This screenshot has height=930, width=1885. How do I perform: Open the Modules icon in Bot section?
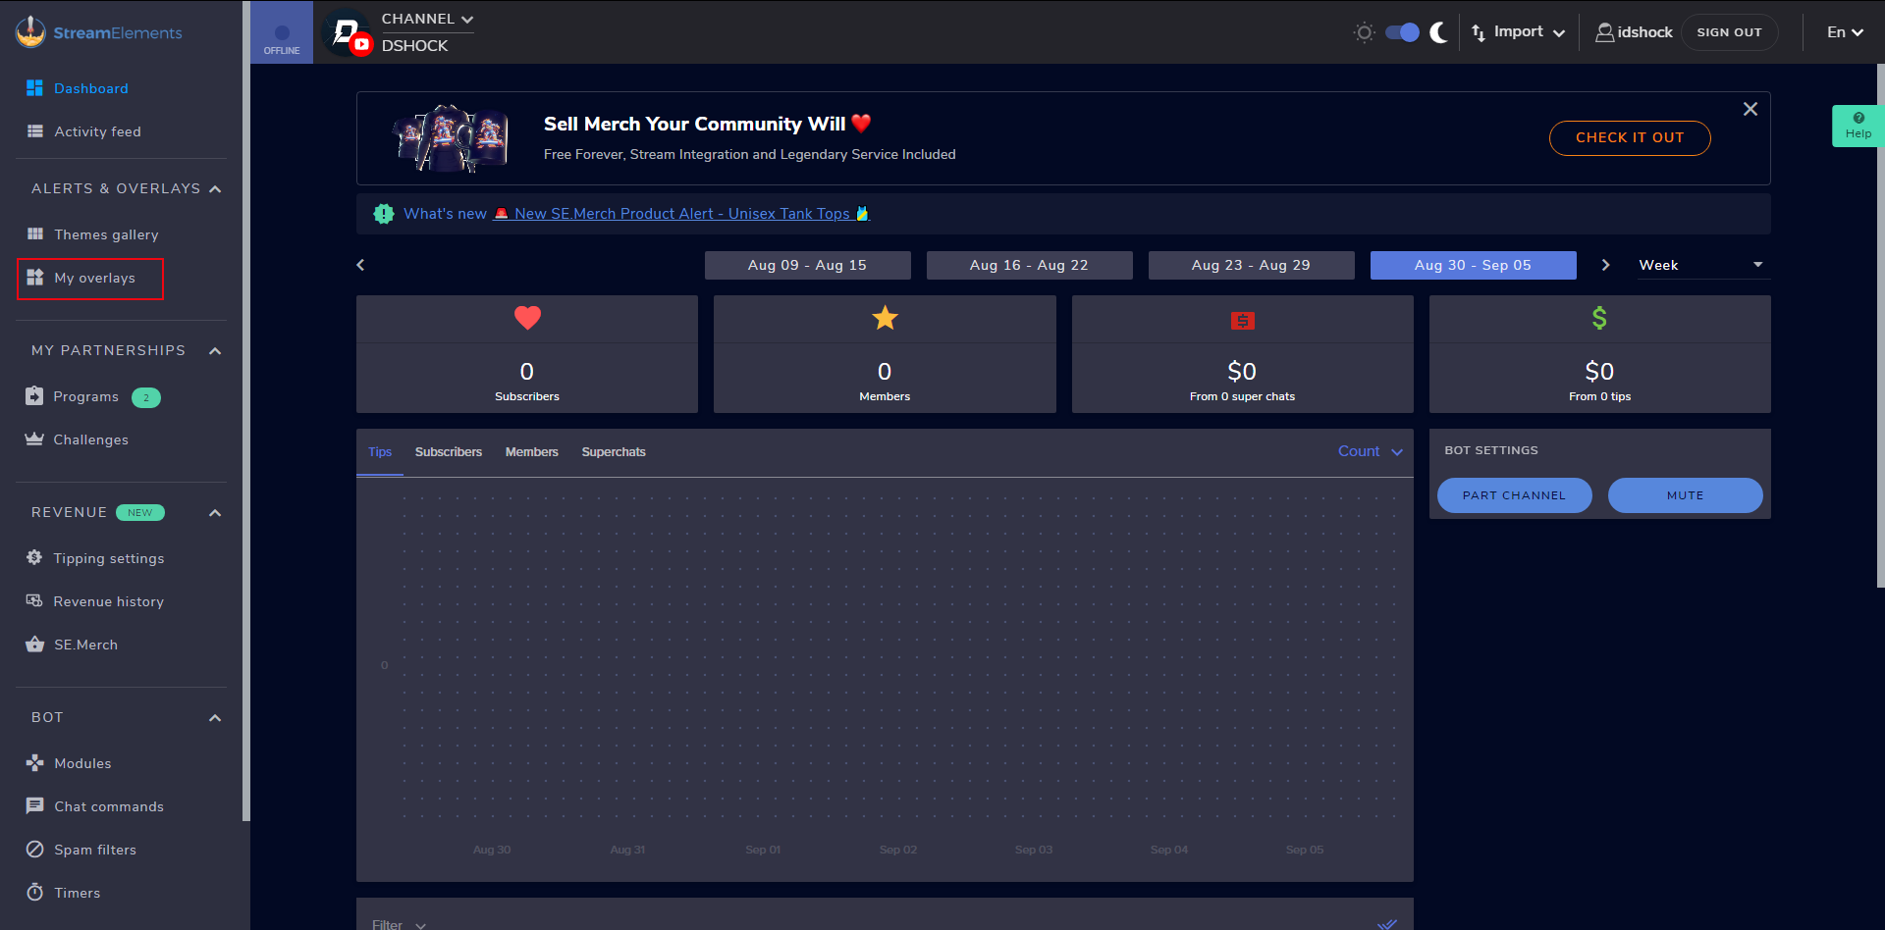tap(35, 763)
